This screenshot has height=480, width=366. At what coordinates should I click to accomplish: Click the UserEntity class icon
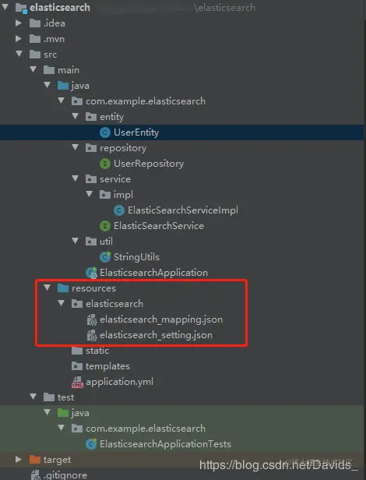(x=105, y=132)
